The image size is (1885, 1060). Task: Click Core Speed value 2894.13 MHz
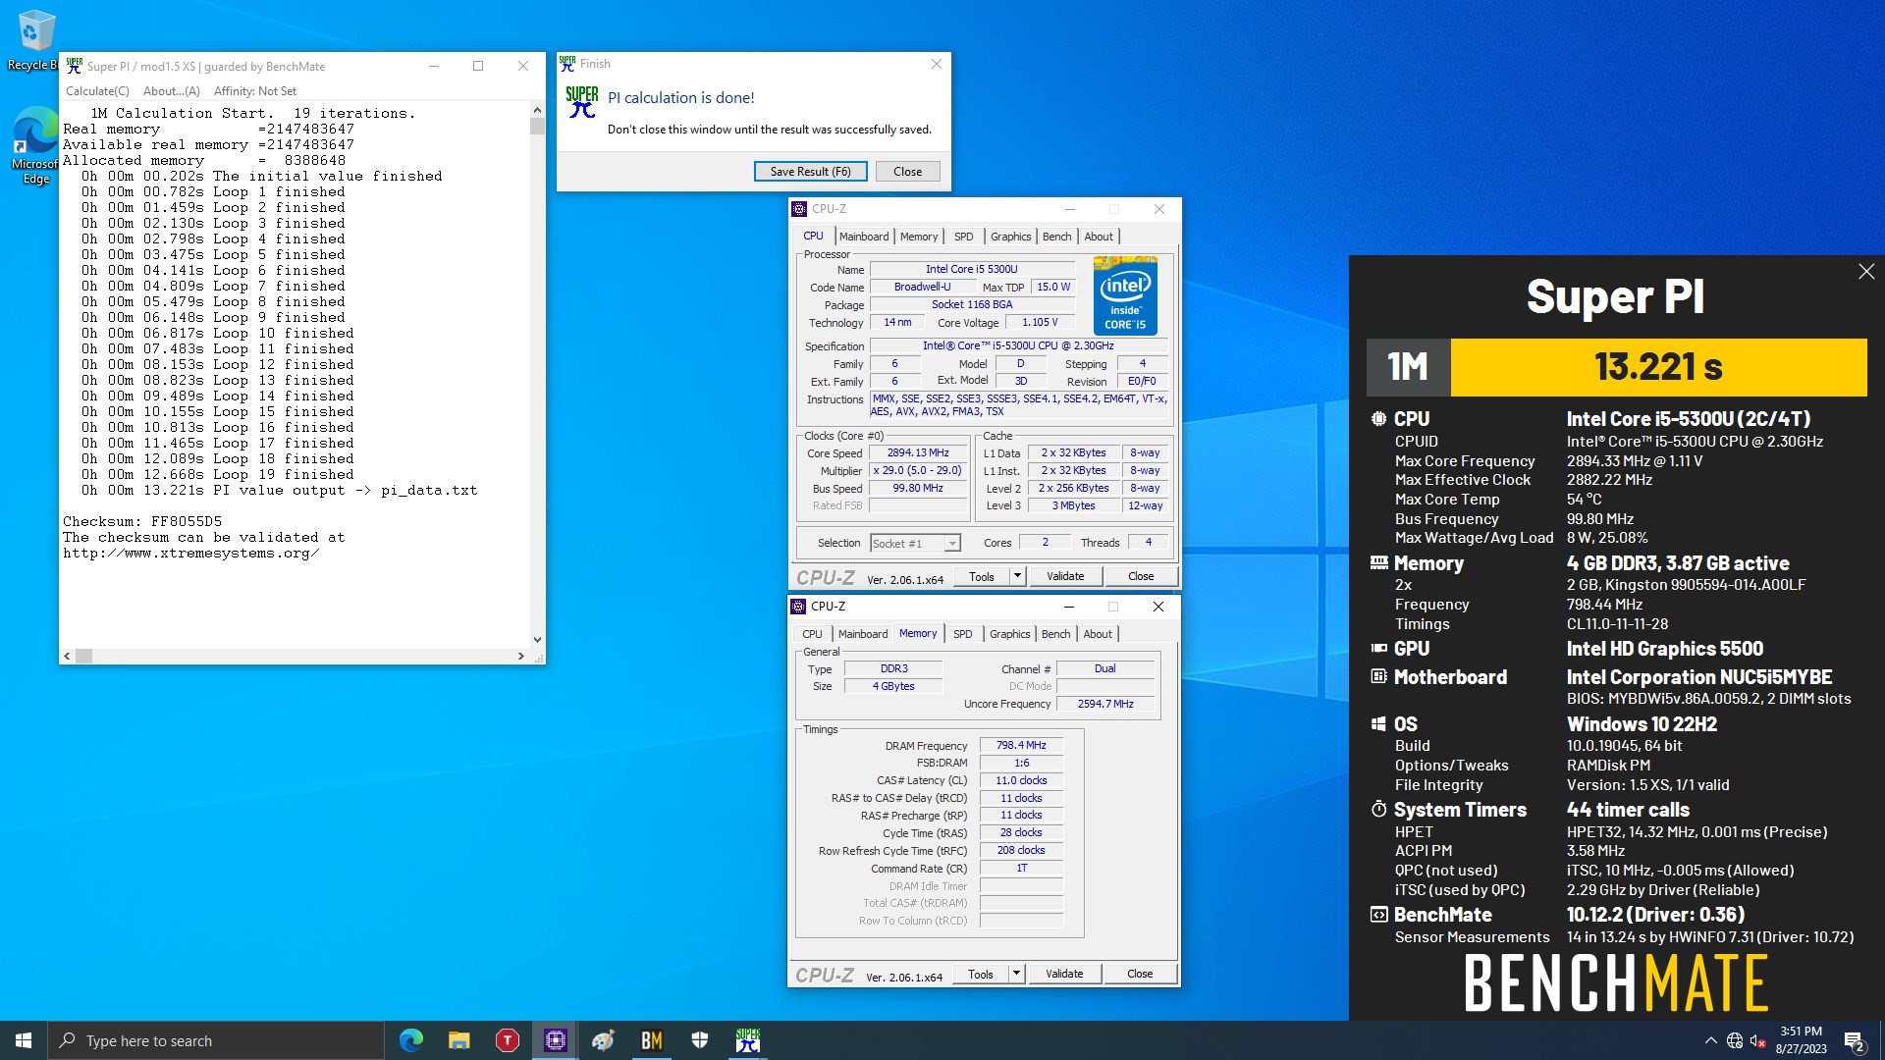(918, 452)
